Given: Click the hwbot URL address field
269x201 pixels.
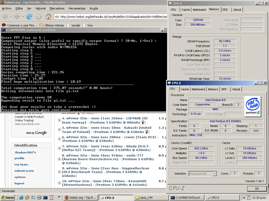Looking at the screenshot, I should tap(111, 17).
